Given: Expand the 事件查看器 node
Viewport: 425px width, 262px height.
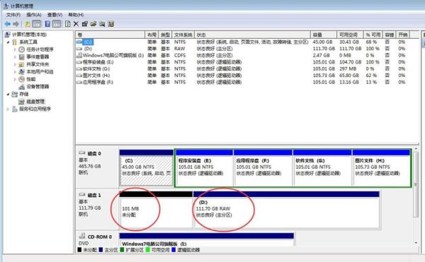Looking at the screenshot, I should tap(15, 57).
